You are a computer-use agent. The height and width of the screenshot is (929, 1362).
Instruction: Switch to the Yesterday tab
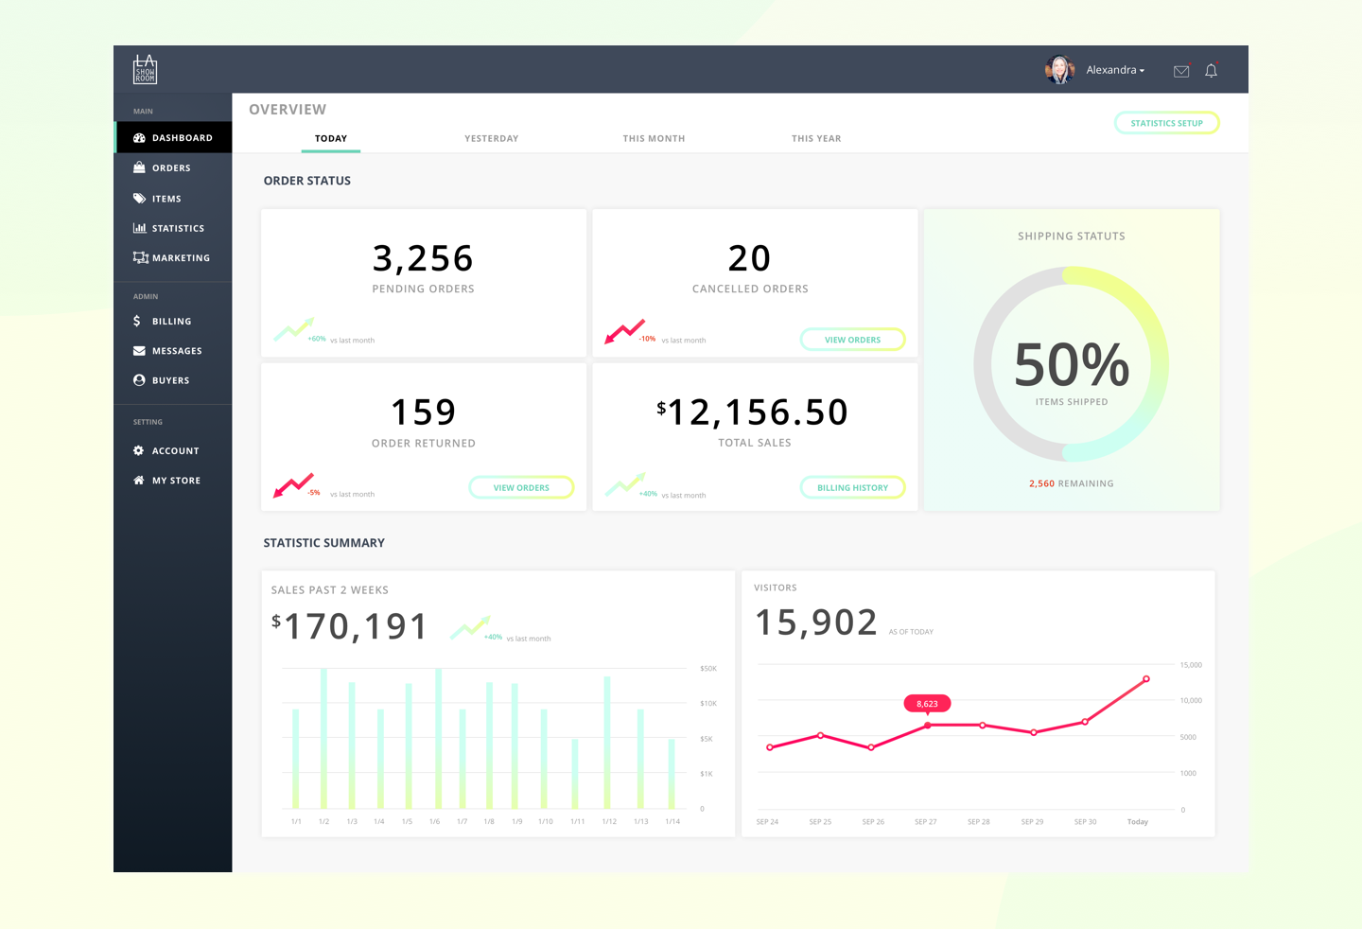coord(492,139)
